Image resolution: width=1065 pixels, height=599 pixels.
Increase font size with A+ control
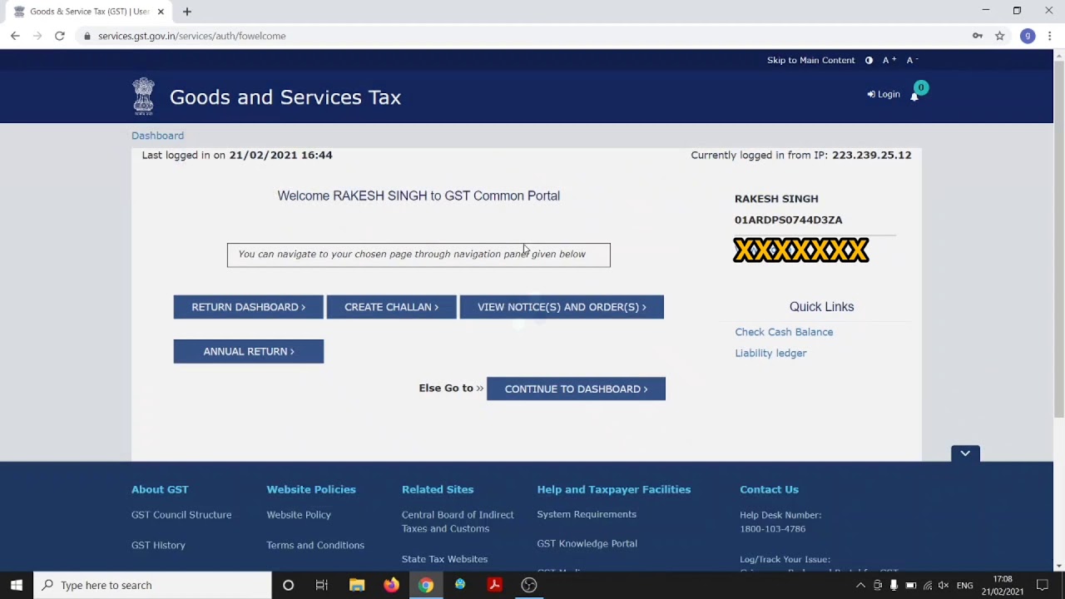point(889,60)
